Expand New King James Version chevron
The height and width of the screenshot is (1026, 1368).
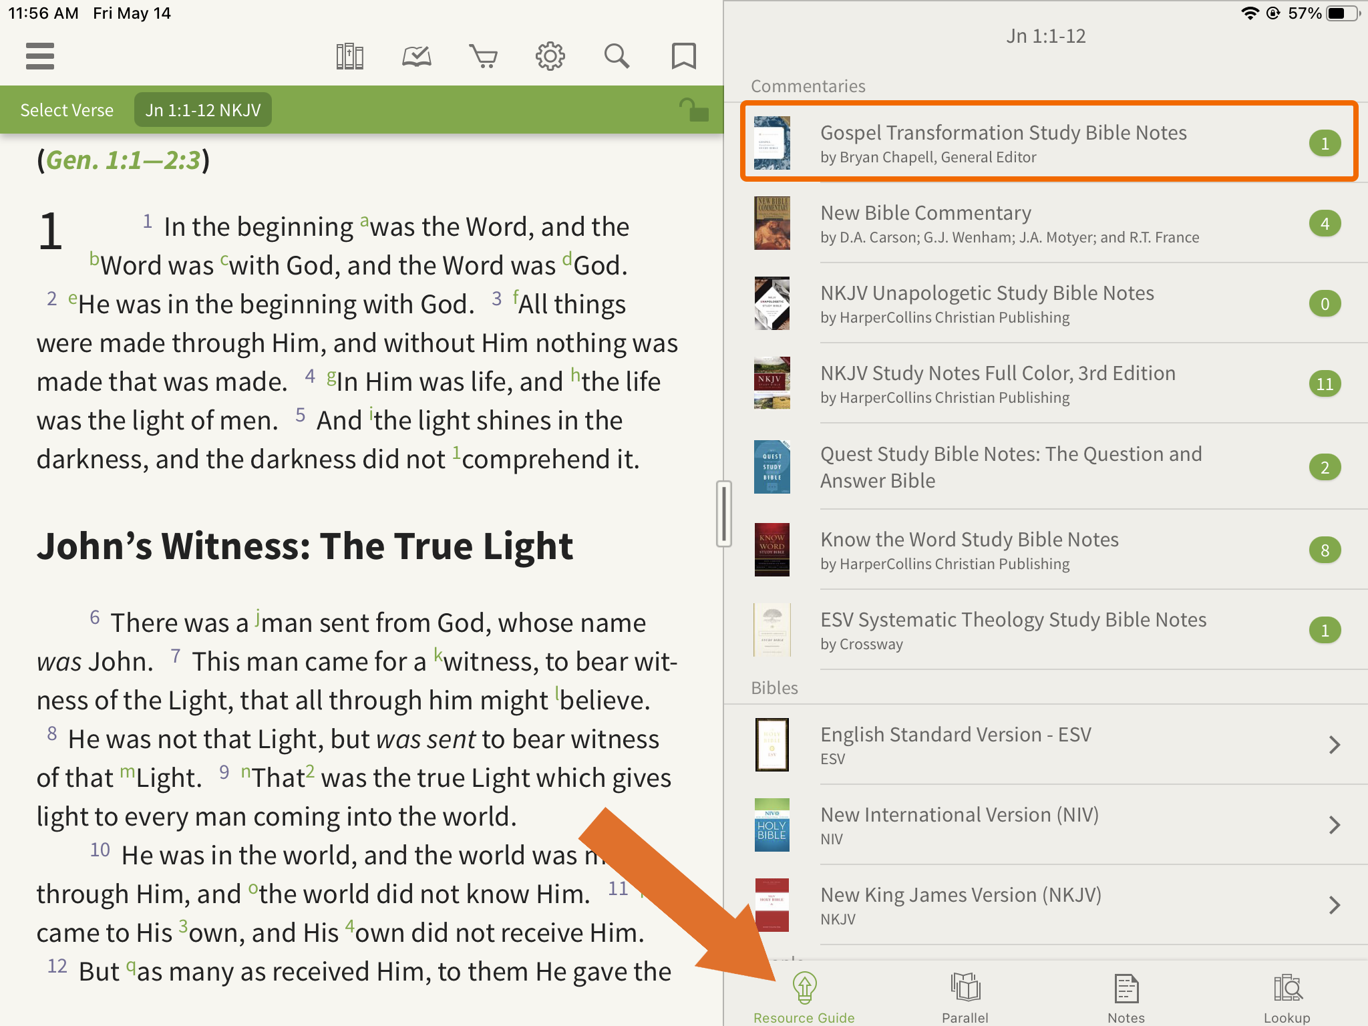point(1334,905)
